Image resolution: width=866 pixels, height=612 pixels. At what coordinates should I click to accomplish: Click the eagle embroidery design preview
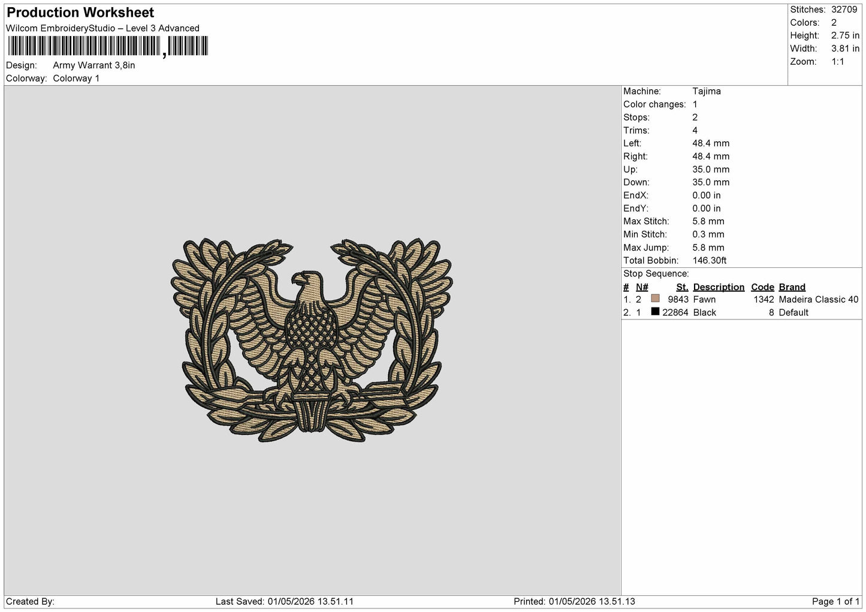312,340
